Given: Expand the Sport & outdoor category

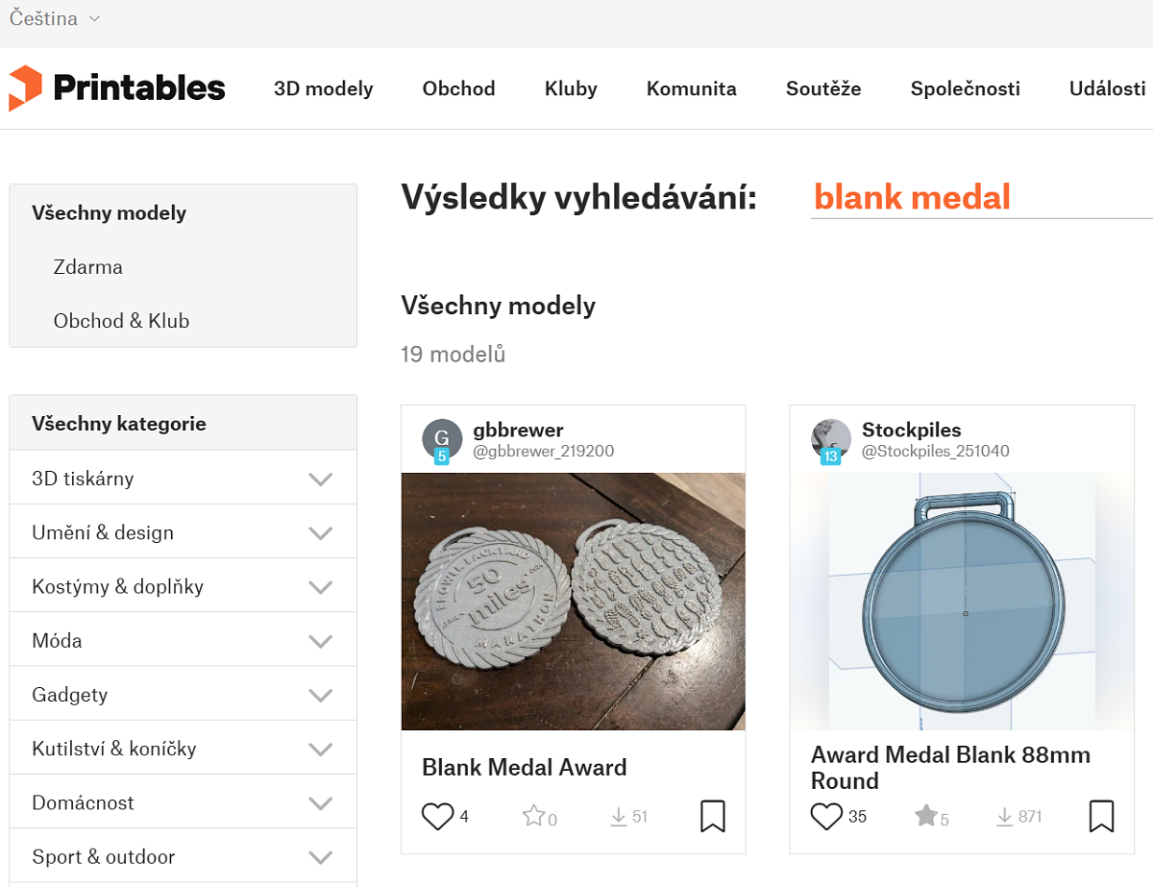Looking at the screenshot, I should [x=320, y=856].
